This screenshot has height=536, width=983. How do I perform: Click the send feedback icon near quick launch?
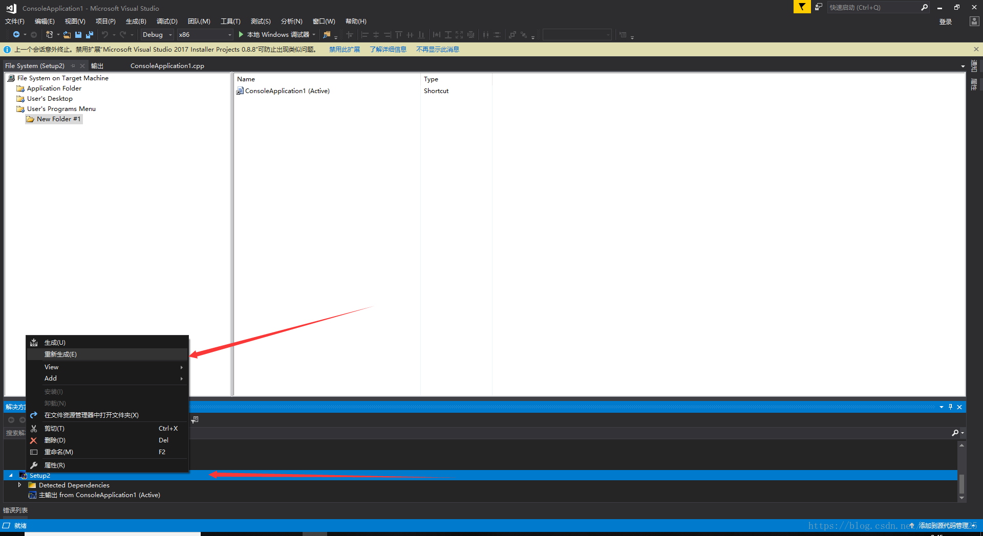(819, 7)
